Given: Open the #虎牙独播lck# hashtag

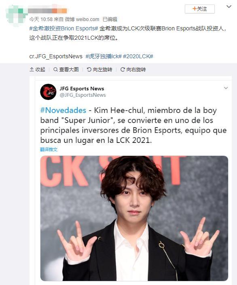Looking at the screenshot, I should pyautogui.click(x=104, y=56).
